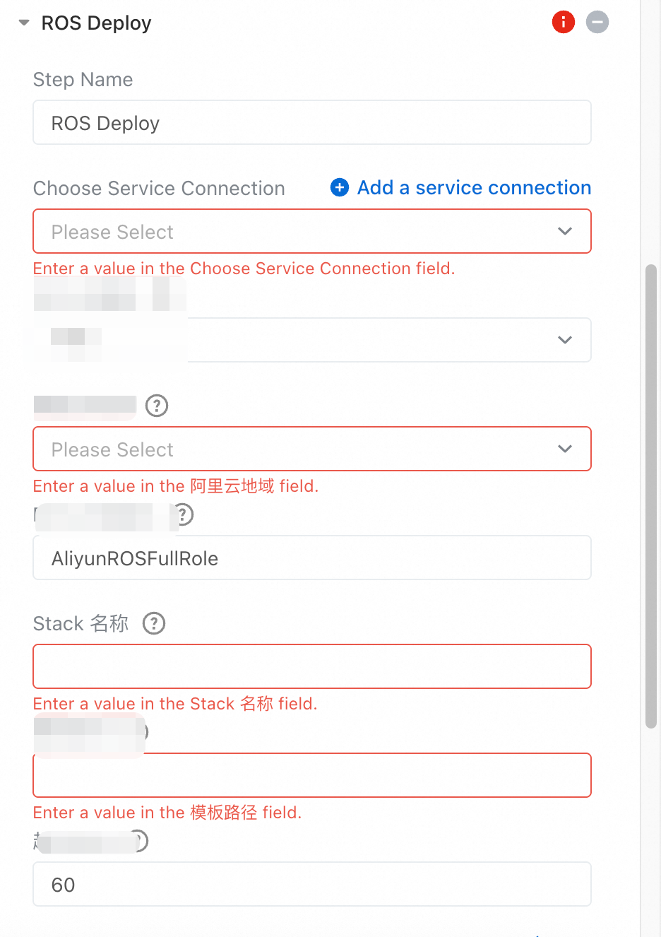Click inside the Step Name input
The image size is (661, 937).
click(311, 122)
